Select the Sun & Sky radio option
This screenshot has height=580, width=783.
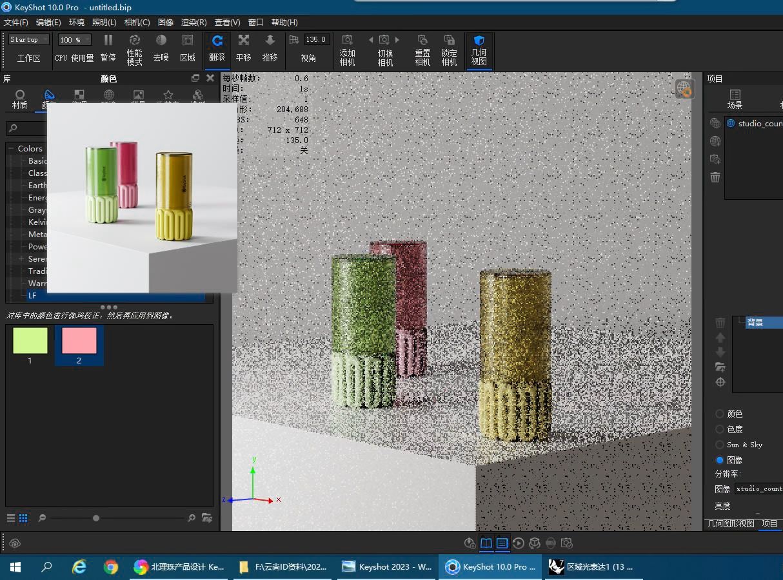click(x=720, y=445)
